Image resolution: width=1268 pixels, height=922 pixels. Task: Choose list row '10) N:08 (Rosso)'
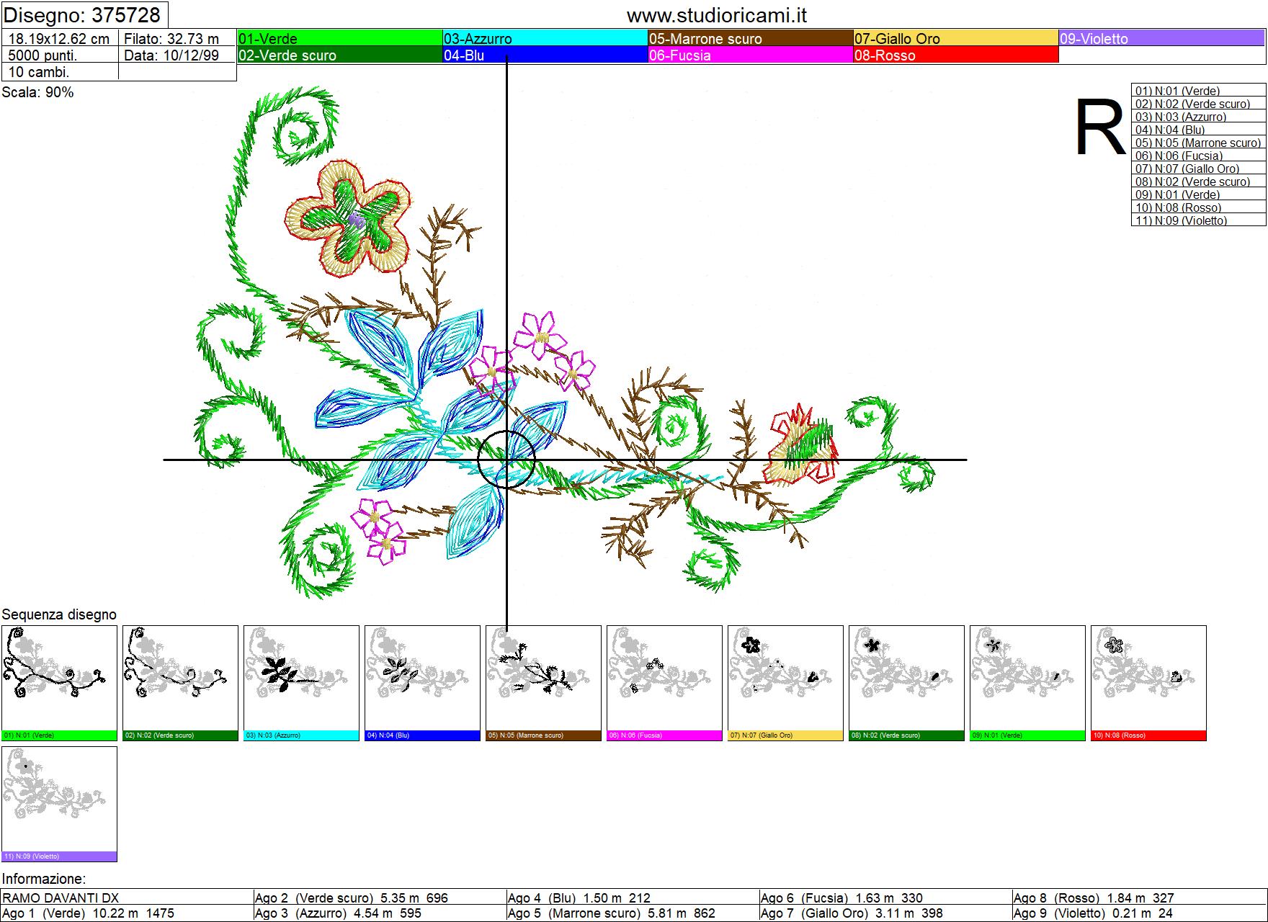[x=1199, y=207]
